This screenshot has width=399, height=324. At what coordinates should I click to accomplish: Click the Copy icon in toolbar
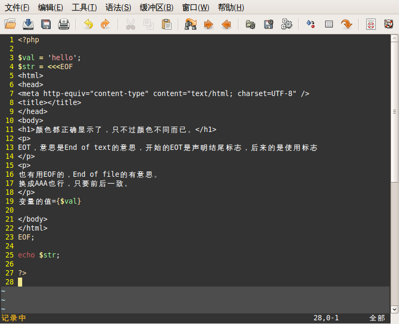[x=148, y=24]
